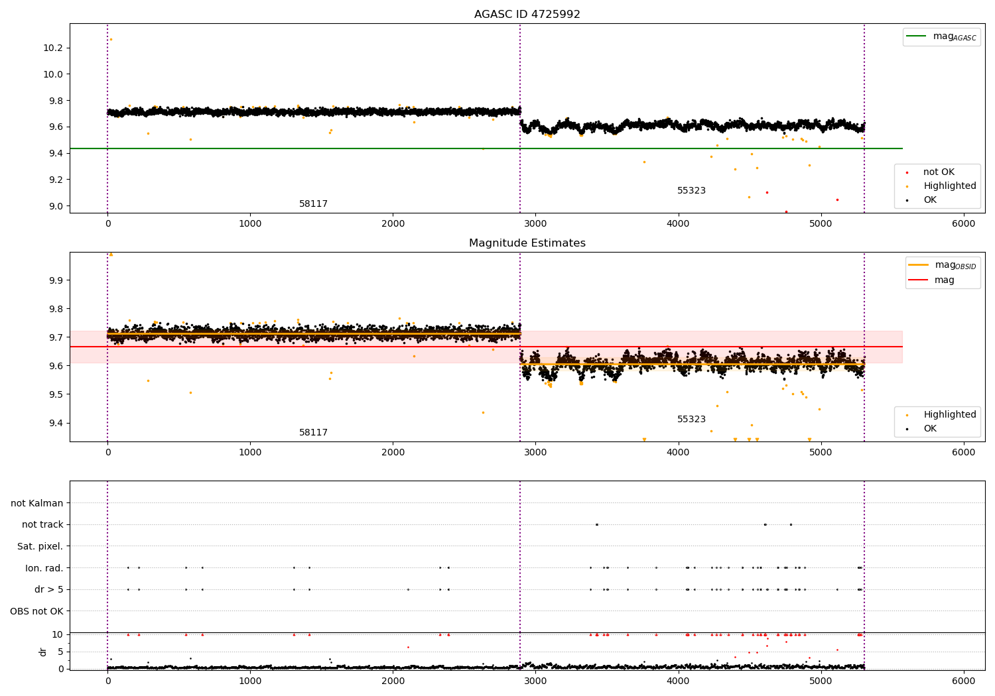The width and height of the screenshot is (995, 696).
Task: Click the 9.5 y-axis tick label
Action: click(x=55, y=394)
